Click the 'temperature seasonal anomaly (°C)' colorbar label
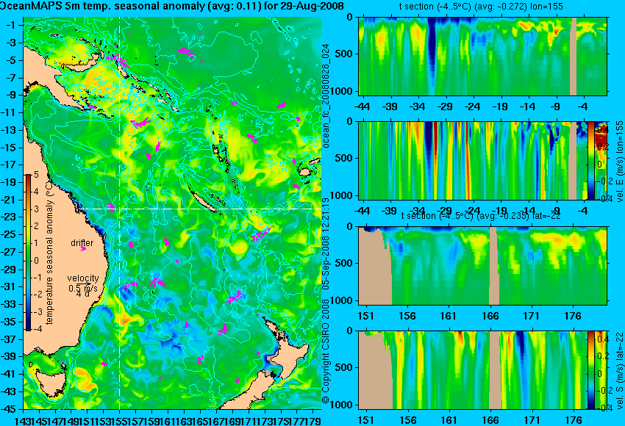625x426 pixels. tap(49, 253)
